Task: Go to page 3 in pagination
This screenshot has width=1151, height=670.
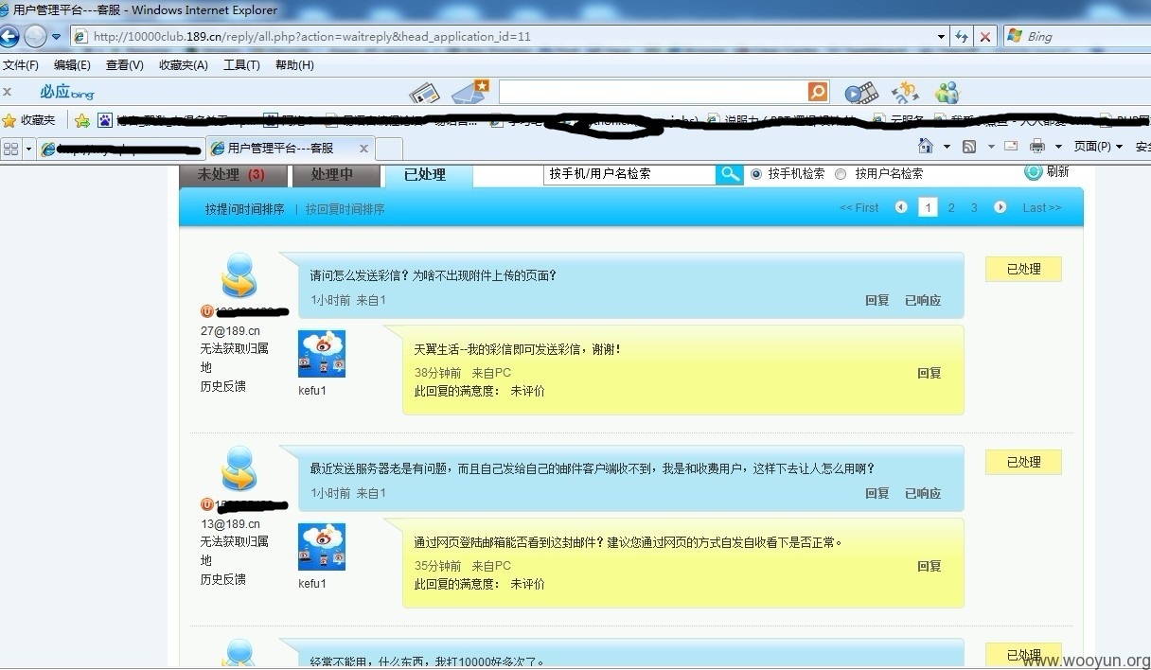Action: [974, 208]
